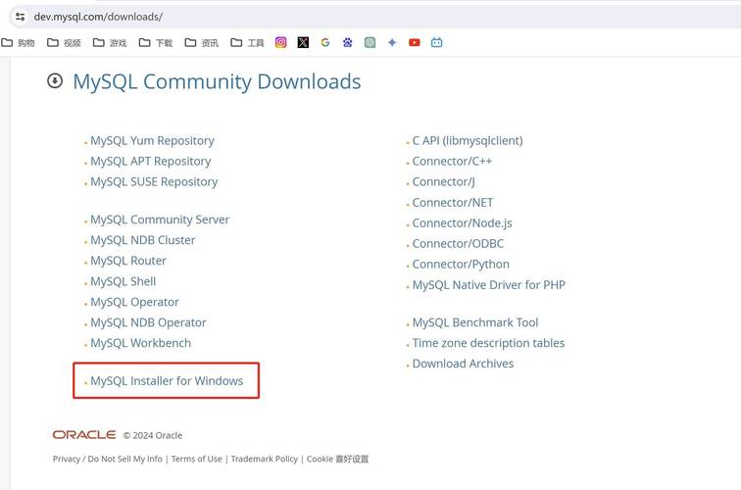Open Terms of Use footer link

tap(197, 459)
